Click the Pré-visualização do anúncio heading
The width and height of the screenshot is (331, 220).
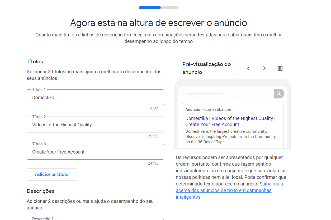(x=206, y=68)
